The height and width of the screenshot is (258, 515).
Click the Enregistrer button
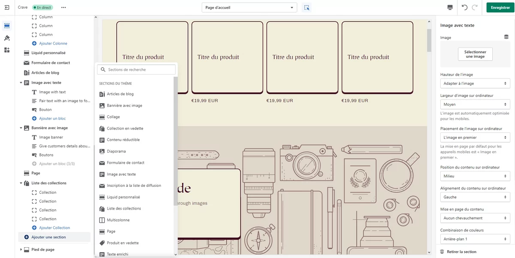[500, 7]
